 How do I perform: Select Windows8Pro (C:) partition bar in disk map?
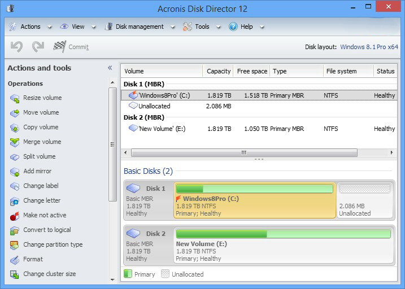point(255,200)
